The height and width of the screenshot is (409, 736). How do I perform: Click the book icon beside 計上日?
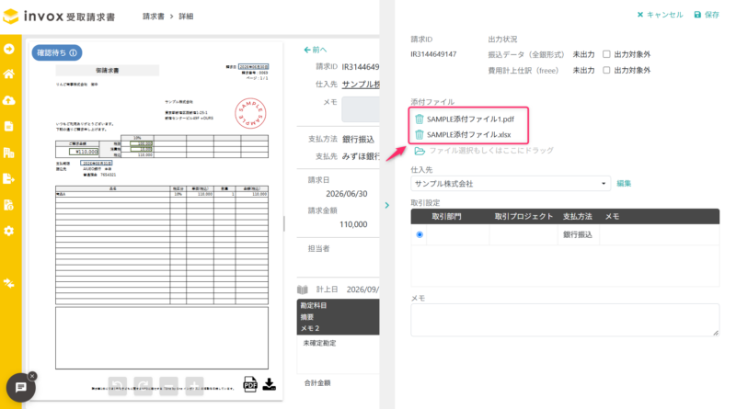(x=303, y=290)
